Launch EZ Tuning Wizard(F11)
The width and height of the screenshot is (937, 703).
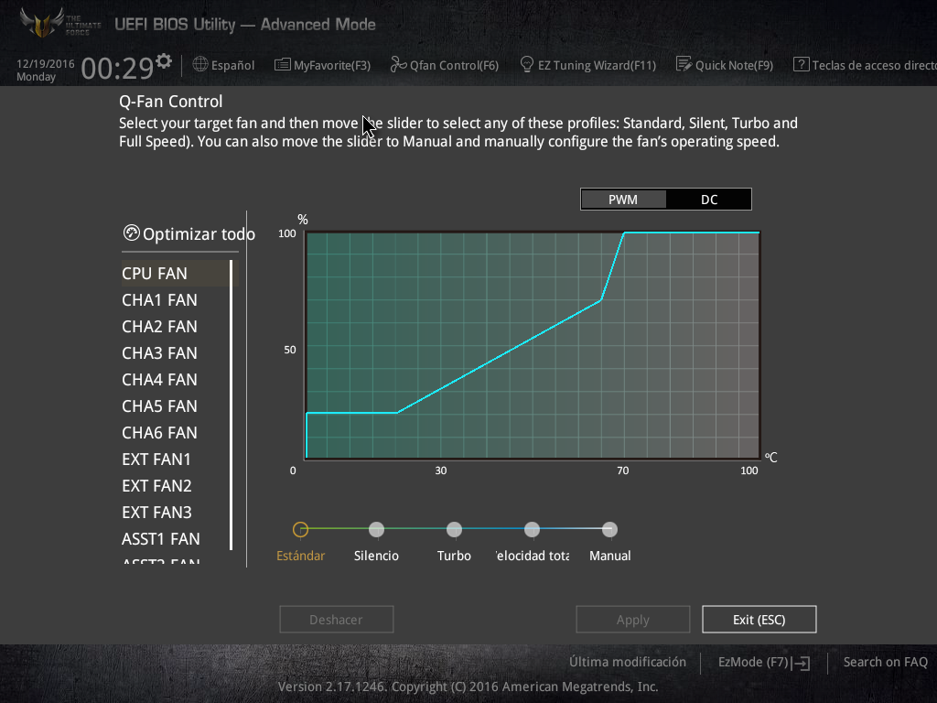click(x=588, y=65)
